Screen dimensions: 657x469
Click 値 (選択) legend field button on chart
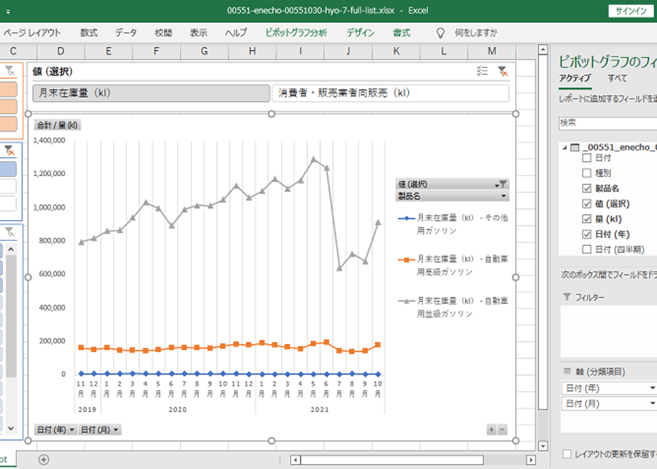(452, 184)
